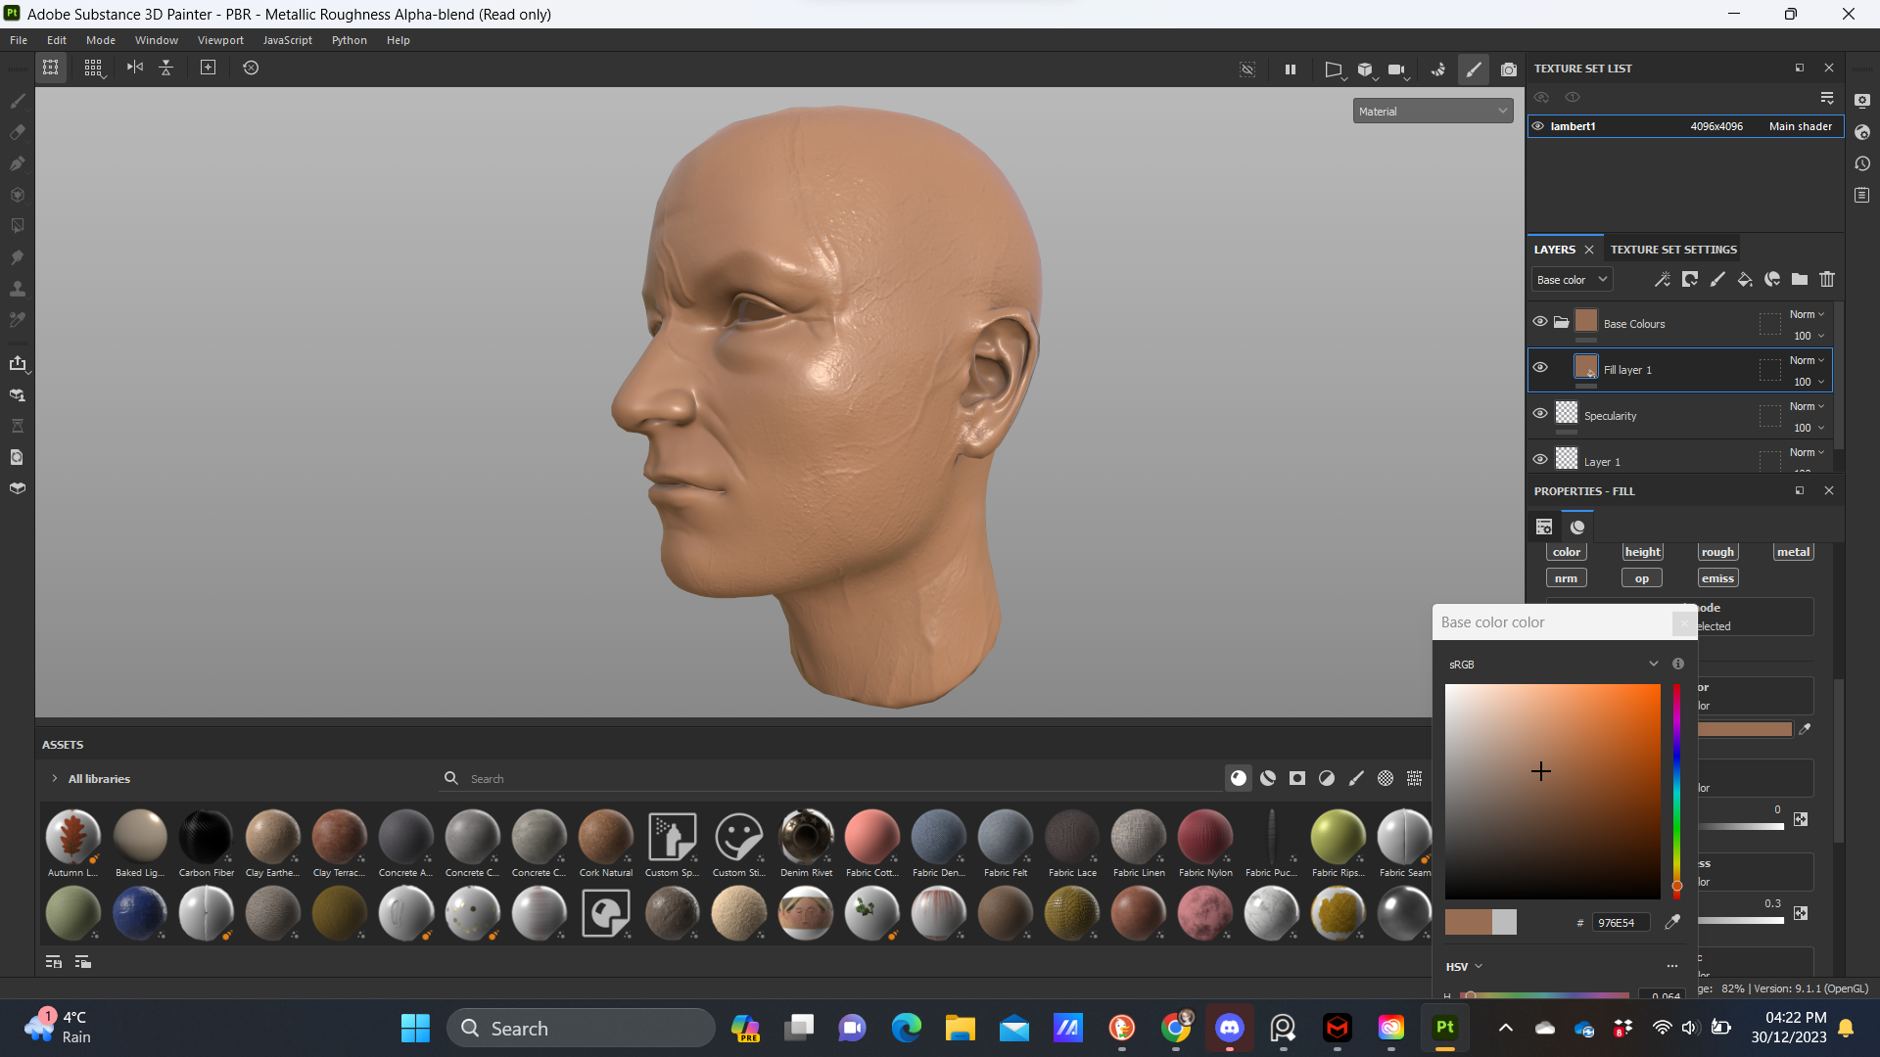Click the hex color value field
Image resolution: width=1880 pixels, height=1057 pixels.
(x=1620, y=923)
